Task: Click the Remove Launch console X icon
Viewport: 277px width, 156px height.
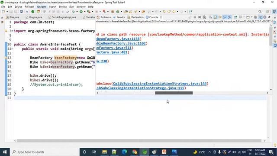Action: click(x=200, y=17)
